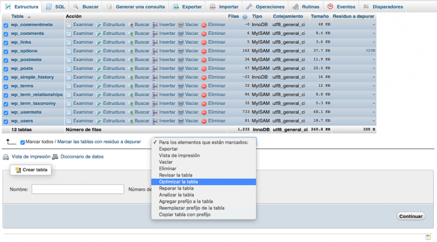Select 'Para los elementos que están marcados:' option

(x=203, y=143)
